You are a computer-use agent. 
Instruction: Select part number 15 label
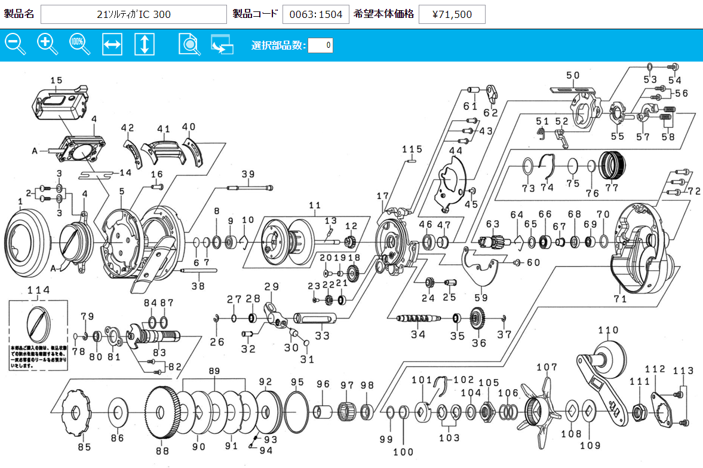pyautogui.click(x=56, y=80)
